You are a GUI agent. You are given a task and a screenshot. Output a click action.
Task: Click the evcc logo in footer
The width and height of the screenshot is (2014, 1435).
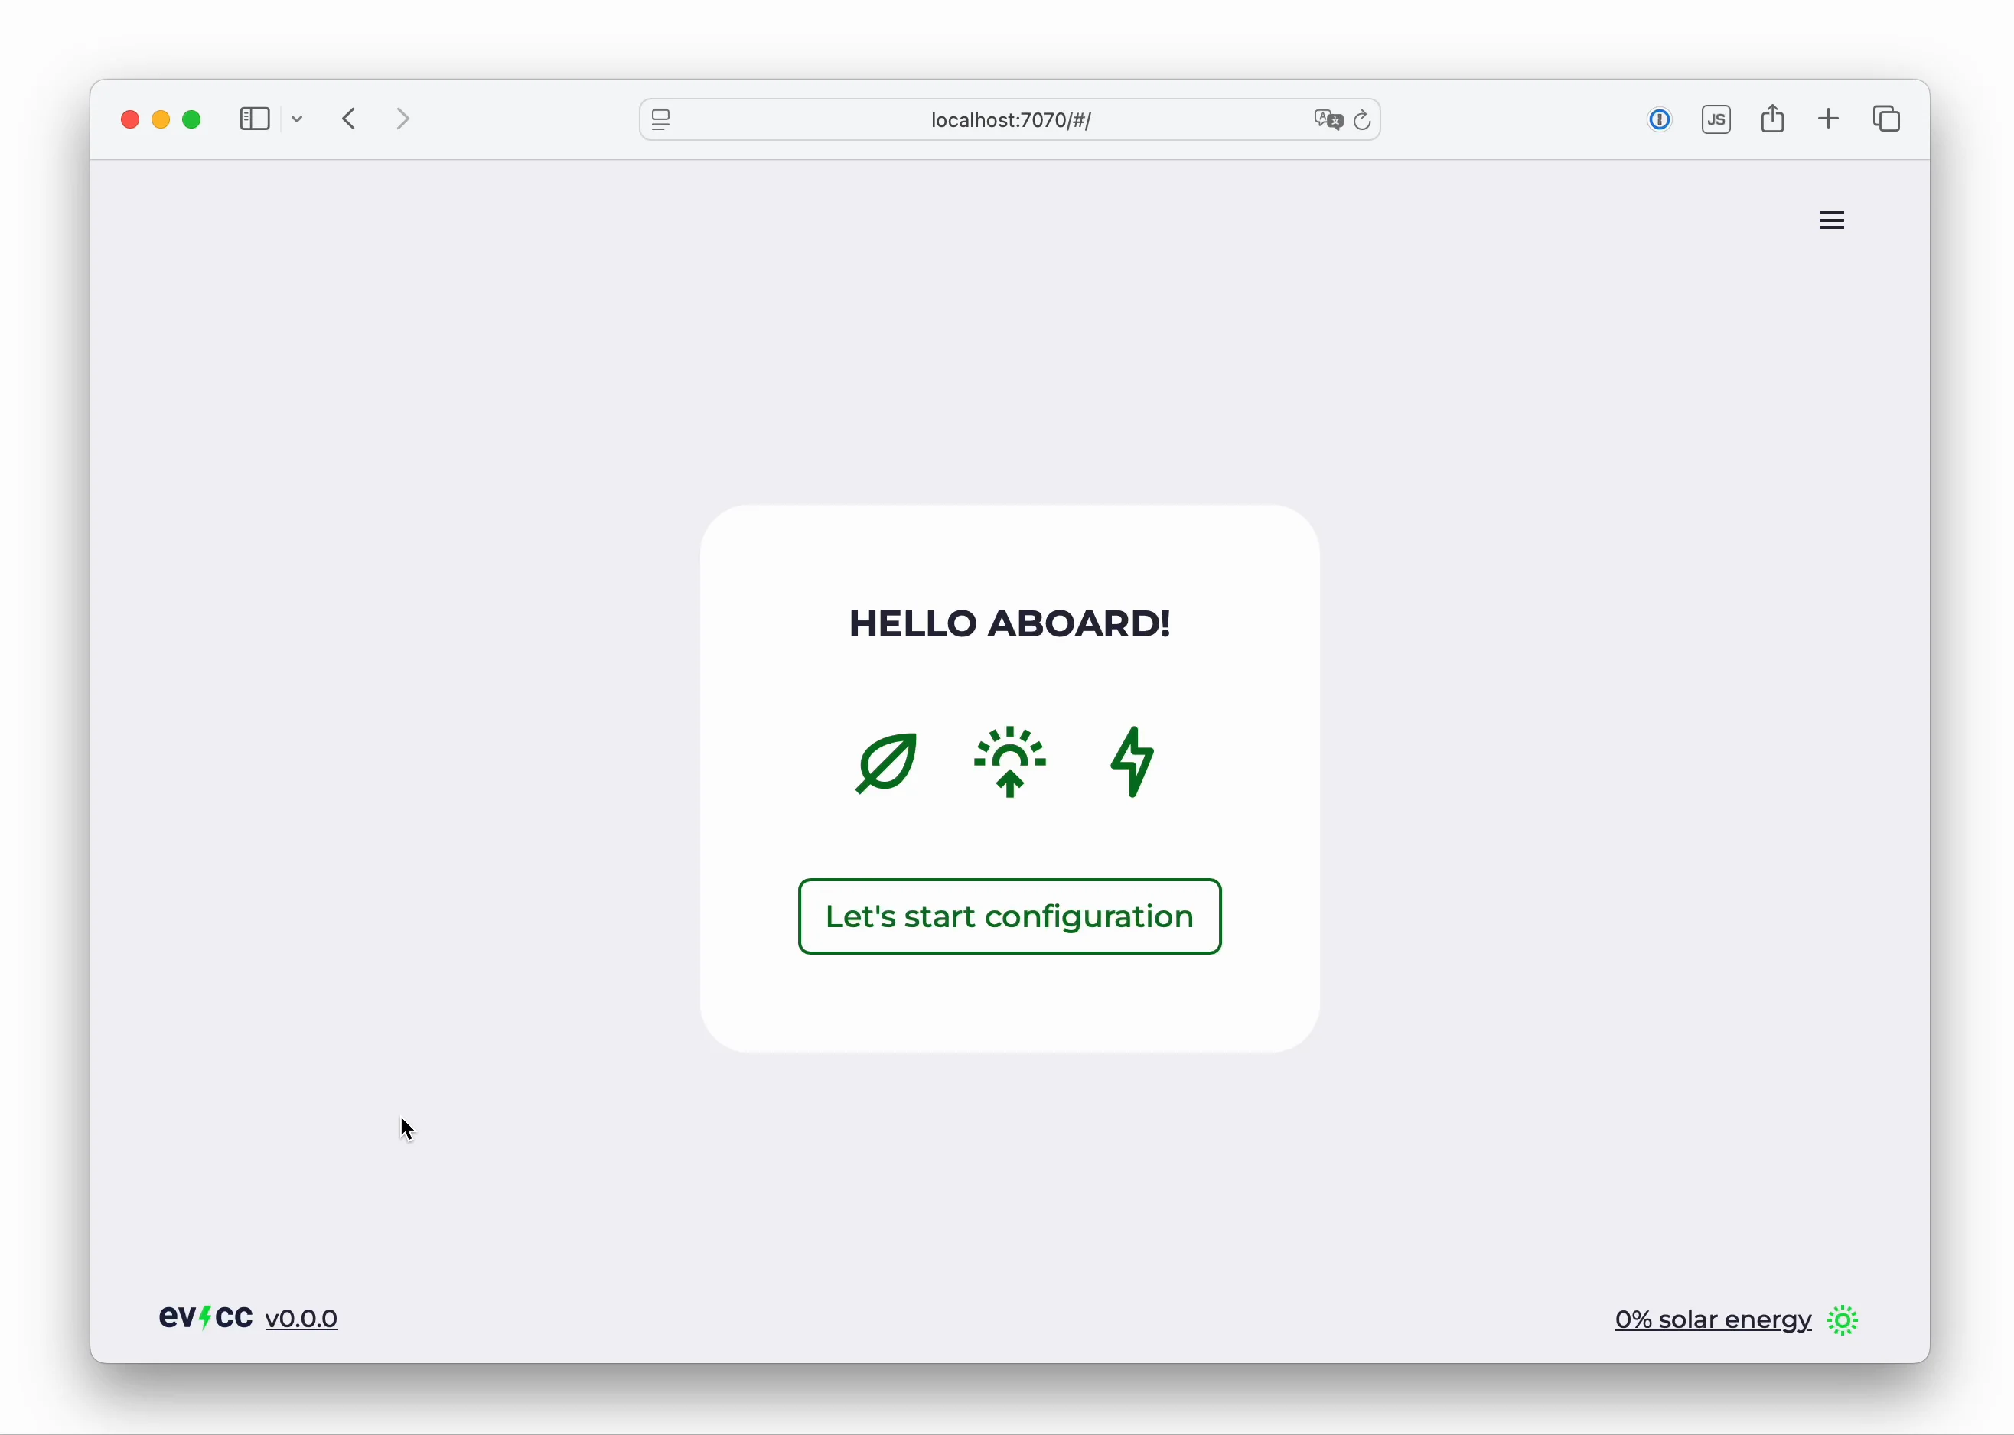pyautogui.click(x=205, y=1317)
